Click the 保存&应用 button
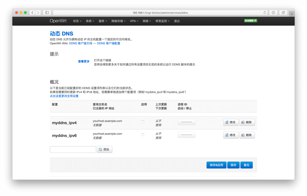 pyautogui.click(x=216, y=165)
